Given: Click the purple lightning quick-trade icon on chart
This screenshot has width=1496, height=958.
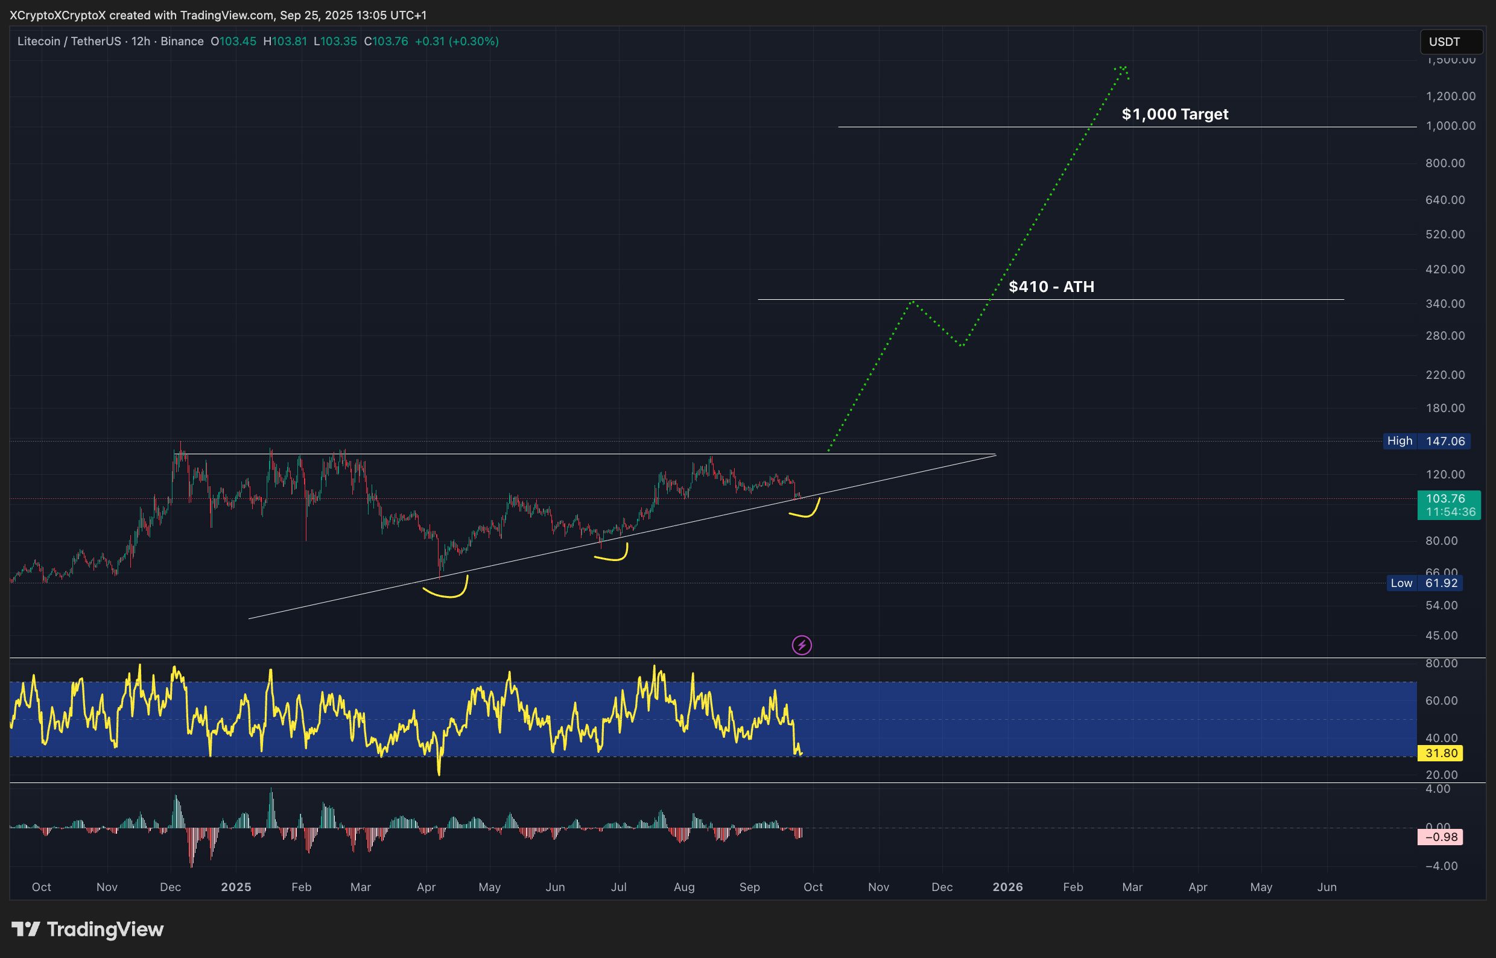Looking at the screenshot, I should (x=802, y=645).
